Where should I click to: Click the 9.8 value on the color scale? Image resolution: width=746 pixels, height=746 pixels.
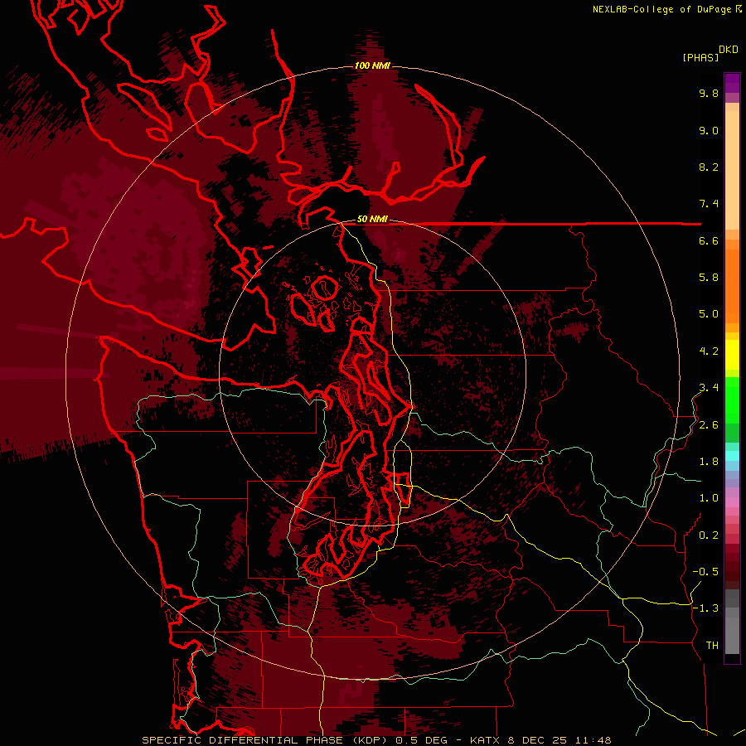709,93
